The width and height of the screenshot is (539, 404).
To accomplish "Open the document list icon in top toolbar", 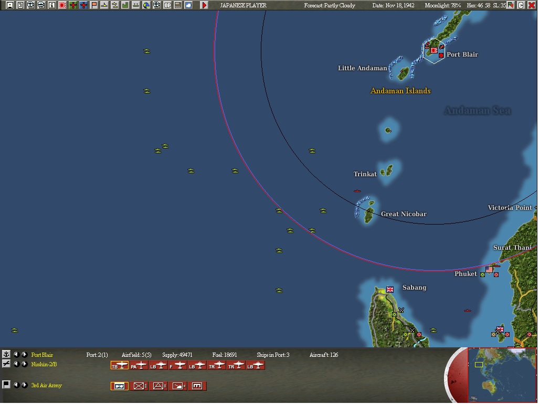I will pyautogui.click(x=20, y=5).
